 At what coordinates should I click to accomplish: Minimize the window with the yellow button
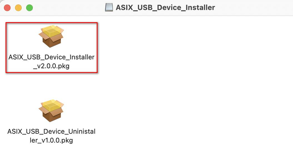(18, 8)
